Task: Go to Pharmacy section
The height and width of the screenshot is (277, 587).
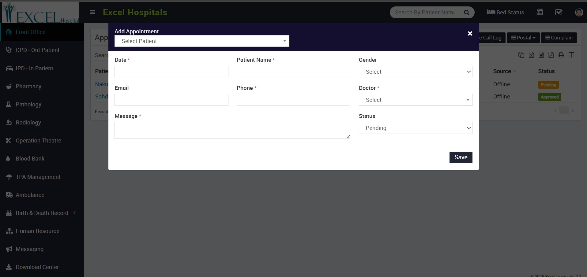Action: tap(42, 87)
